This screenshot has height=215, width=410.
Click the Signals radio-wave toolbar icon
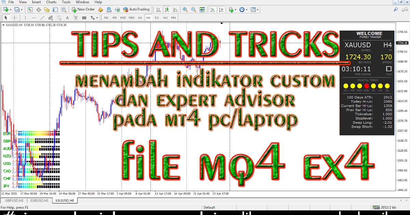(x=117, y=10)
